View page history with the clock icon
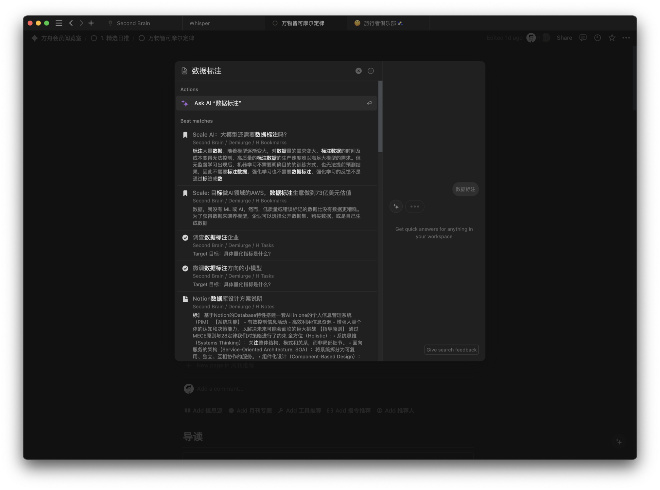The width and height of the screenshot is (660, 490). [597, 38]
